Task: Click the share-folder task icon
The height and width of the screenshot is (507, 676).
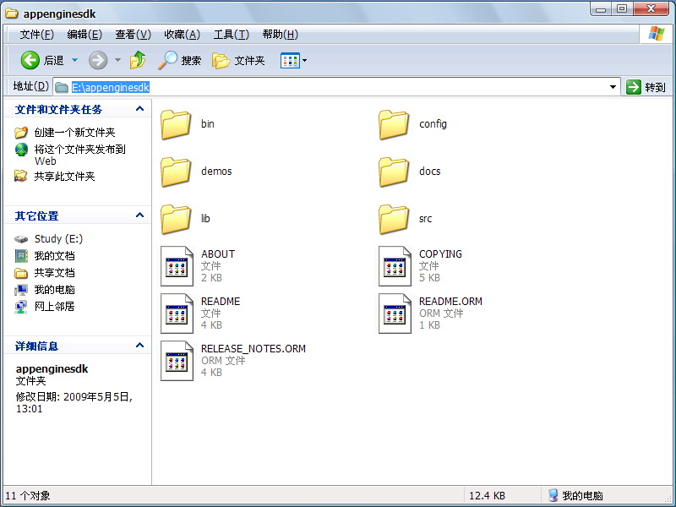Action: coord(20,176)
